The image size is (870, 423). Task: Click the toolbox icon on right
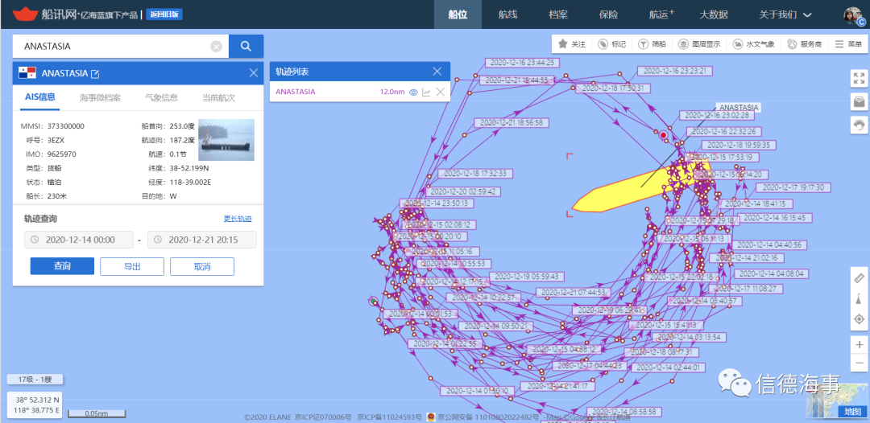pos(859,101)
